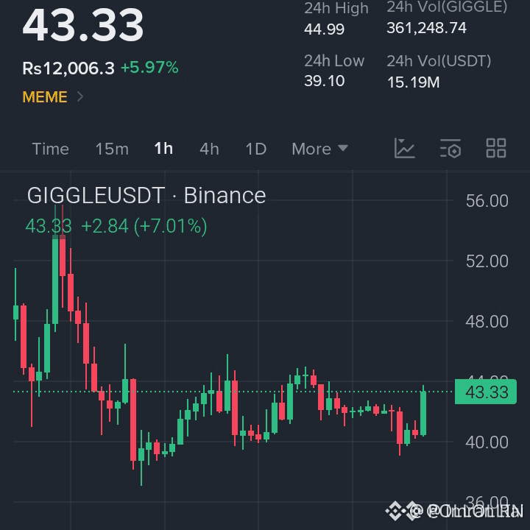Expand the More timeframes dropdown
The image size is (530, 530).
(x=319, y=149)
